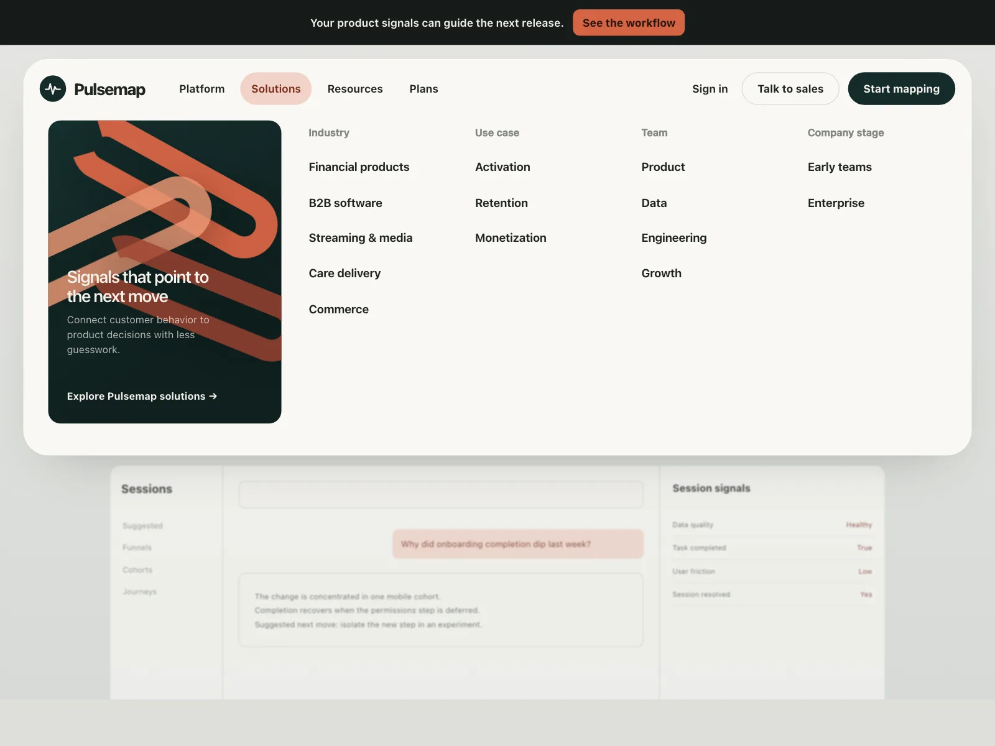This screenshot has height=746, width=995.
Task: Go to the Retention use case
Action: pos(501,203)
